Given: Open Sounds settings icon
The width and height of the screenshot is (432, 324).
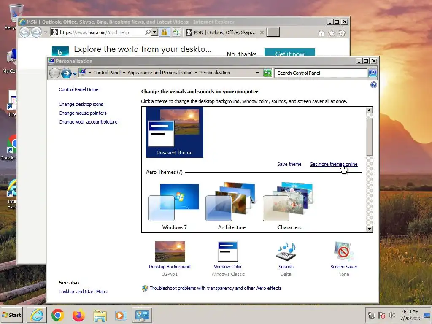Looking at the screenshot, I should [286, 251].
